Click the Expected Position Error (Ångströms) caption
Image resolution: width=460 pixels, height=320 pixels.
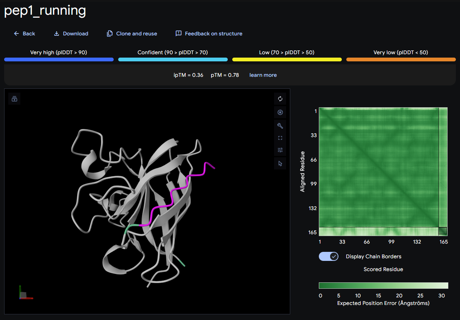[383, 303]
